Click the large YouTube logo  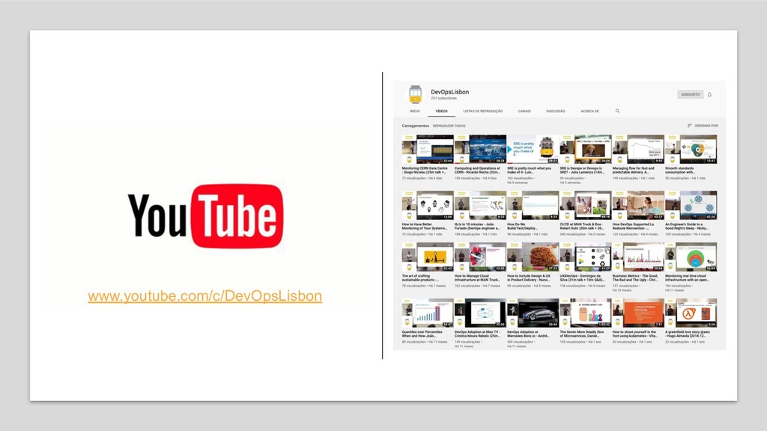205,215
